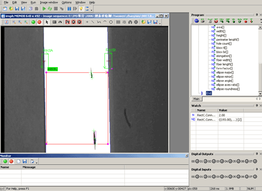Open Program toolbar overflow dropdown
Image resolution: width=262 pixels, height=191 pixels.
point(261,22)
